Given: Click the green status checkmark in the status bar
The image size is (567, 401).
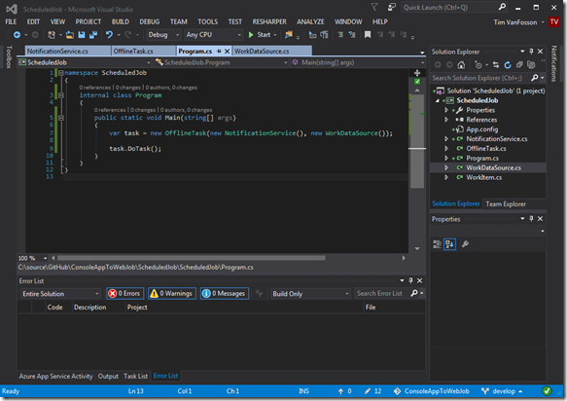Looking at the screenshot, I should 547,391.
